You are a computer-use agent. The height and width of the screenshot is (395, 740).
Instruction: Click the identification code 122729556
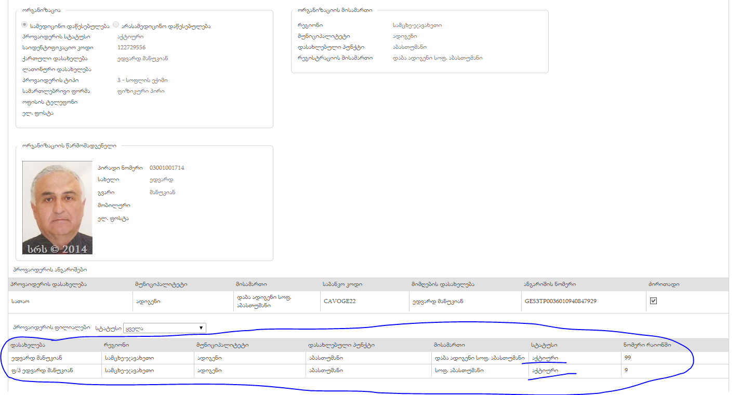131,47
